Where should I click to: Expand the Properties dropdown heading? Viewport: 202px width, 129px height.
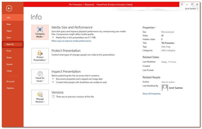[149, 28]
